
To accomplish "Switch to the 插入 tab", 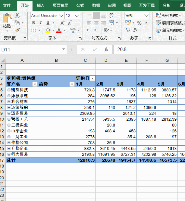I will [x=41, y=6].
